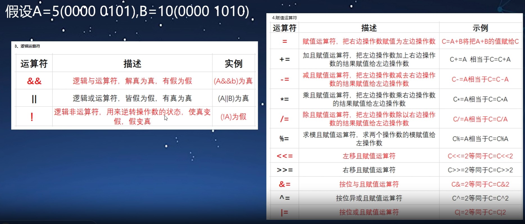Click the '除且赋值运算符' description cell
Screen dimensions: 525x224
tap(369, 119)
